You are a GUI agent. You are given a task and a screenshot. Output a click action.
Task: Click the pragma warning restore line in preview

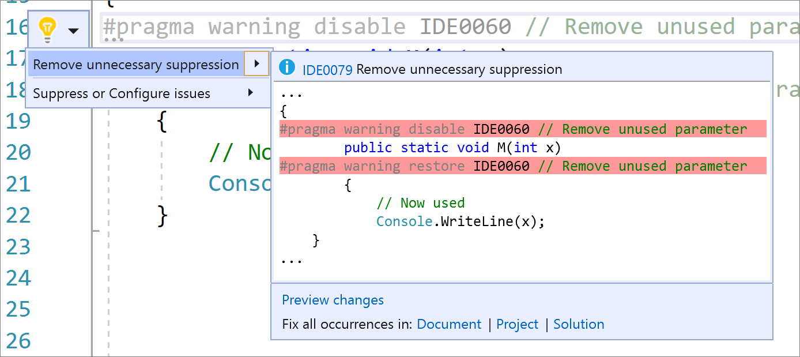point(513,166)
